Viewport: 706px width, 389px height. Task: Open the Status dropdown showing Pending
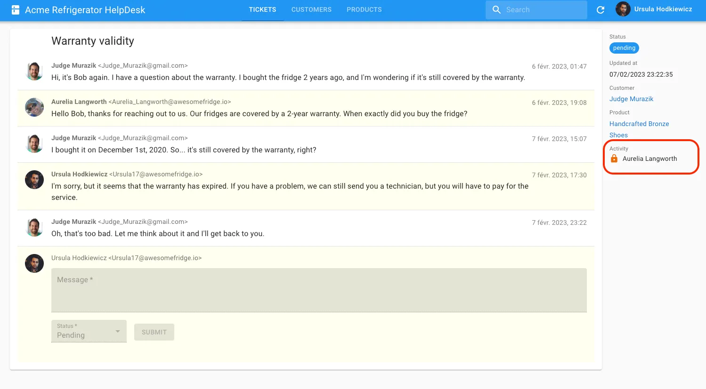coord(85,332)
